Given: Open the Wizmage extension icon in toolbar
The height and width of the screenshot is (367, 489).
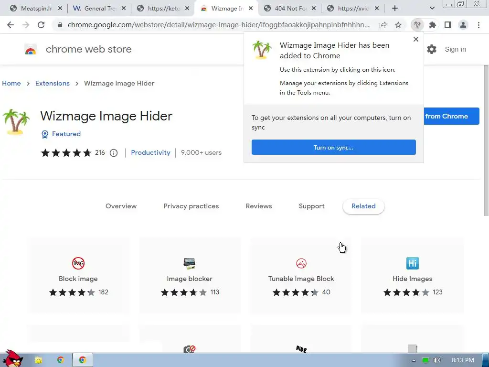Looking at the screenshot, I should coord(417,25).
